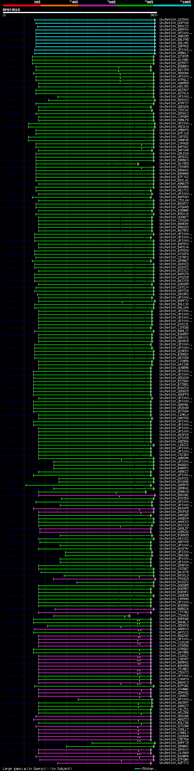The width and height of the screenshot is (194, 771).
Task: Select hit label UniRef100_Q0PY49
Action: (174, 23)
